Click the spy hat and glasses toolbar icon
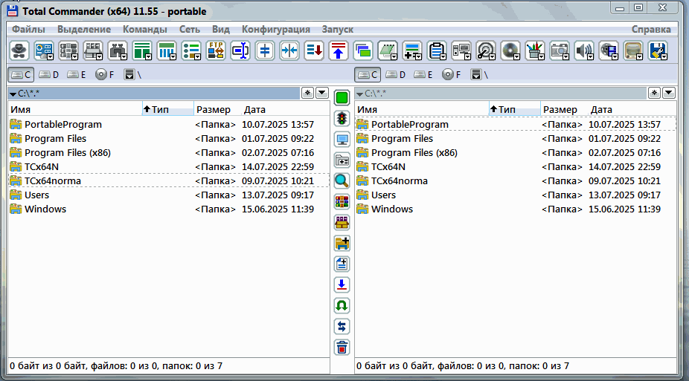 (19, 51)
